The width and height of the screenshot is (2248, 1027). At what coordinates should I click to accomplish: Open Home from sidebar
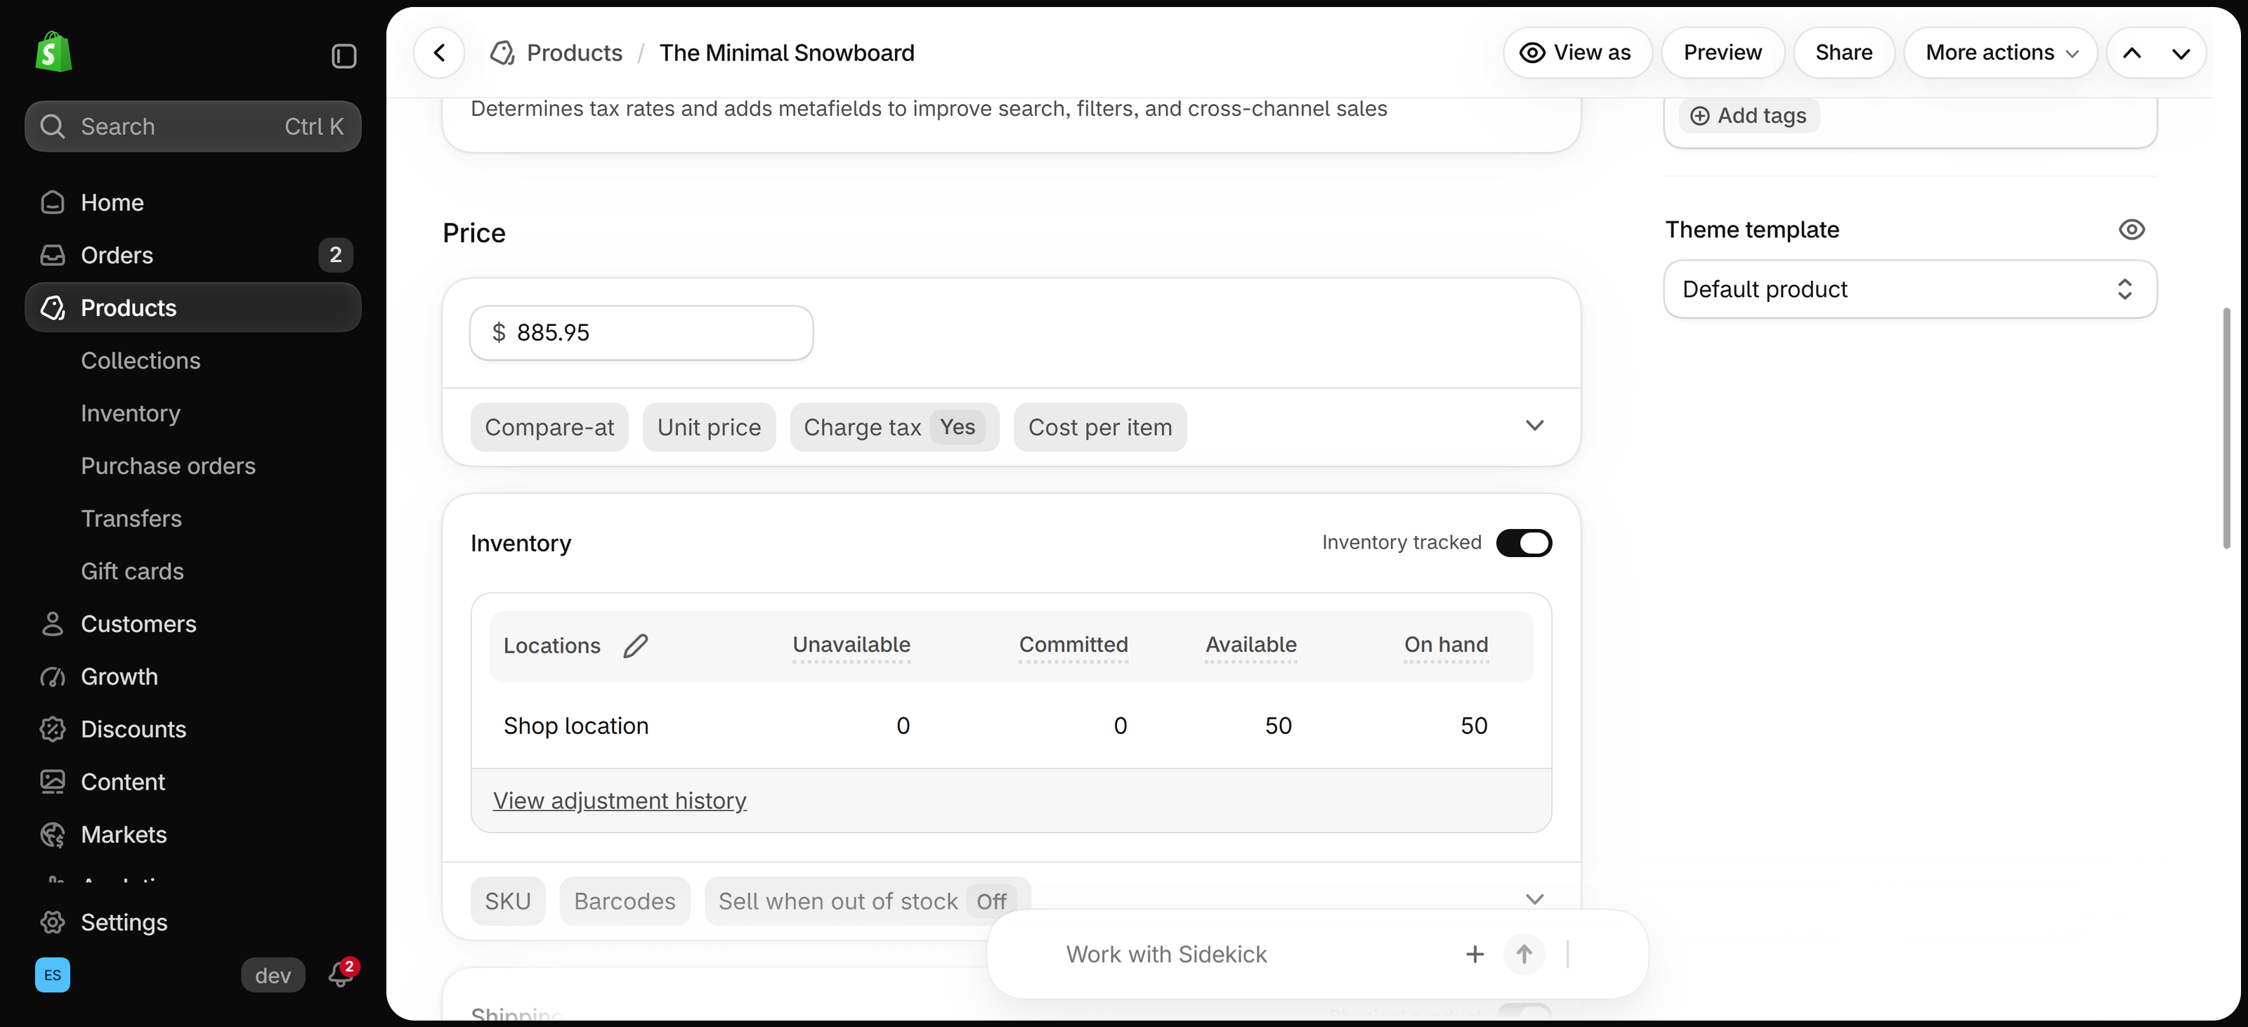[x=193, y=202]
